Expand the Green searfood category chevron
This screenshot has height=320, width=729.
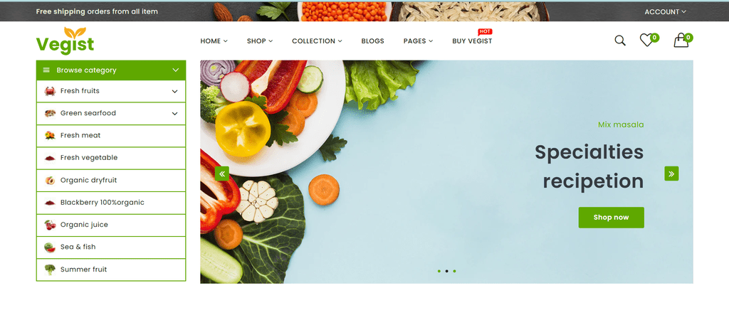point(175,113)
